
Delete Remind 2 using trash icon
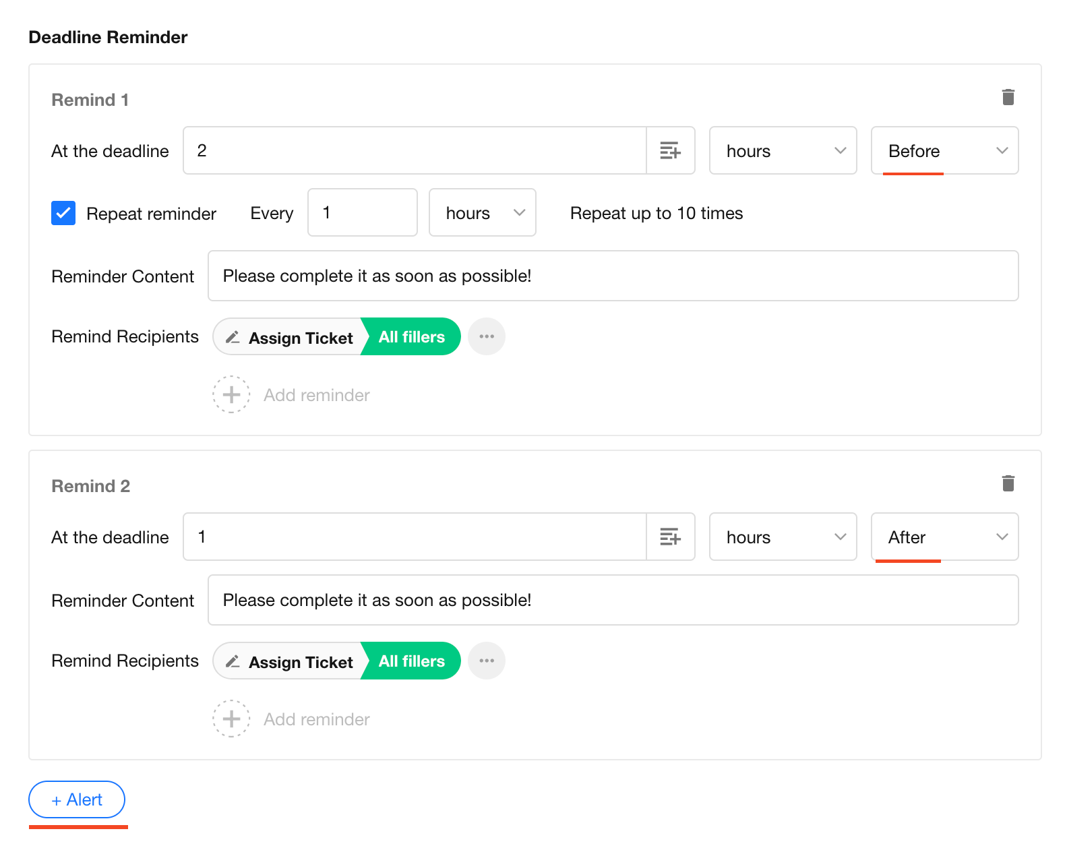[1008, 483]
